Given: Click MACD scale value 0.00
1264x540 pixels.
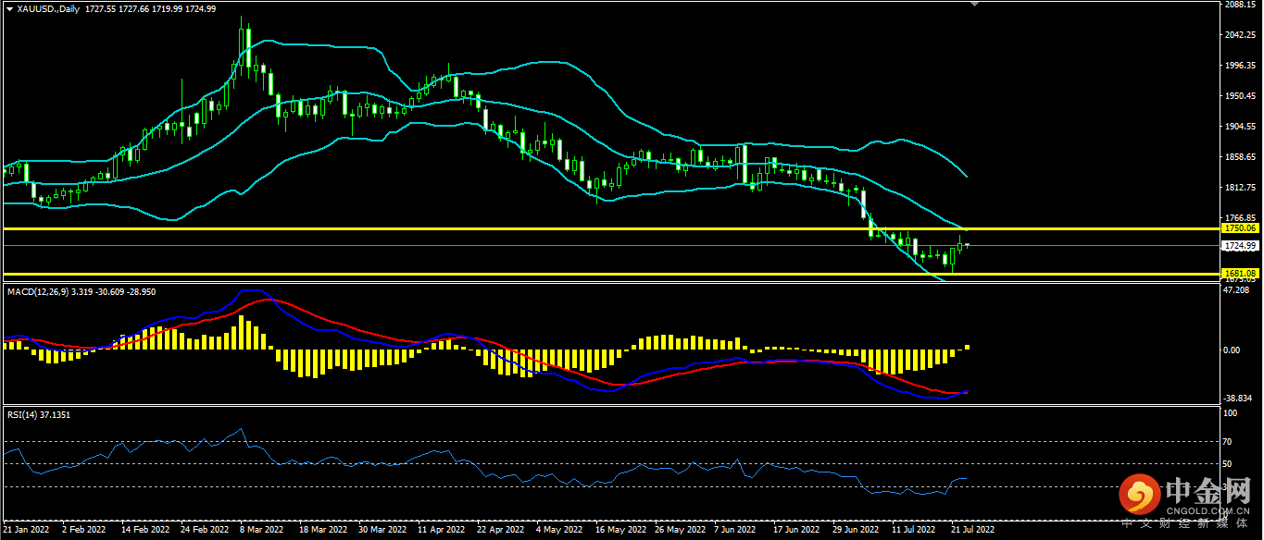Looking at the screenshot, I should (1233, 350).
